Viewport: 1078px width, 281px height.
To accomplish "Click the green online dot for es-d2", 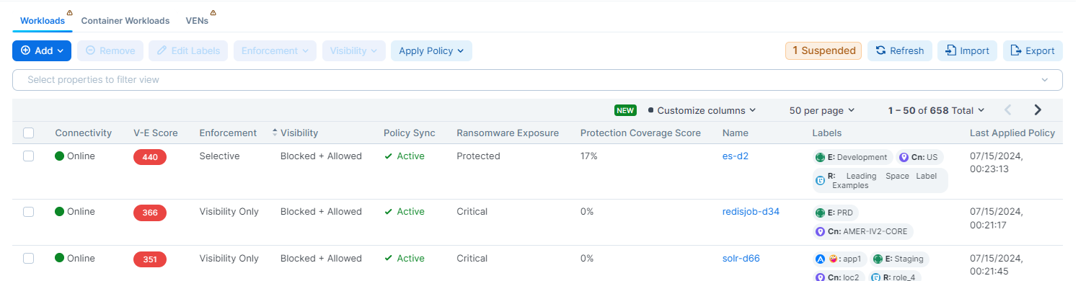I will pyautogui.click(x=60, y=156).
